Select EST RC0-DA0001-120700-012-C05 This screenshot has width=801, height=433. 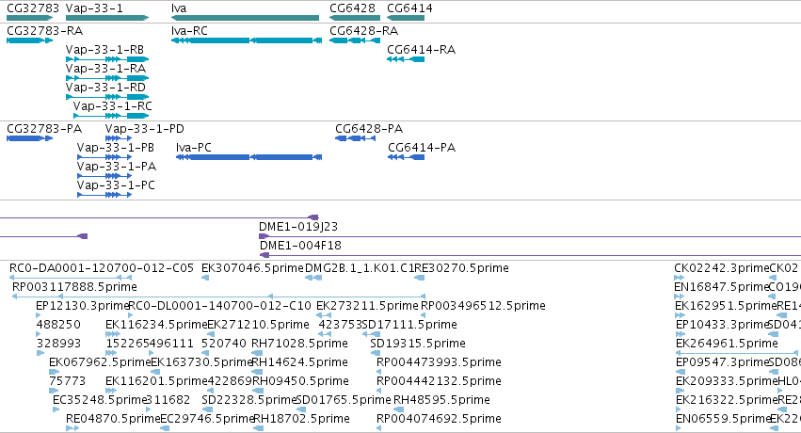coord(71,278)
